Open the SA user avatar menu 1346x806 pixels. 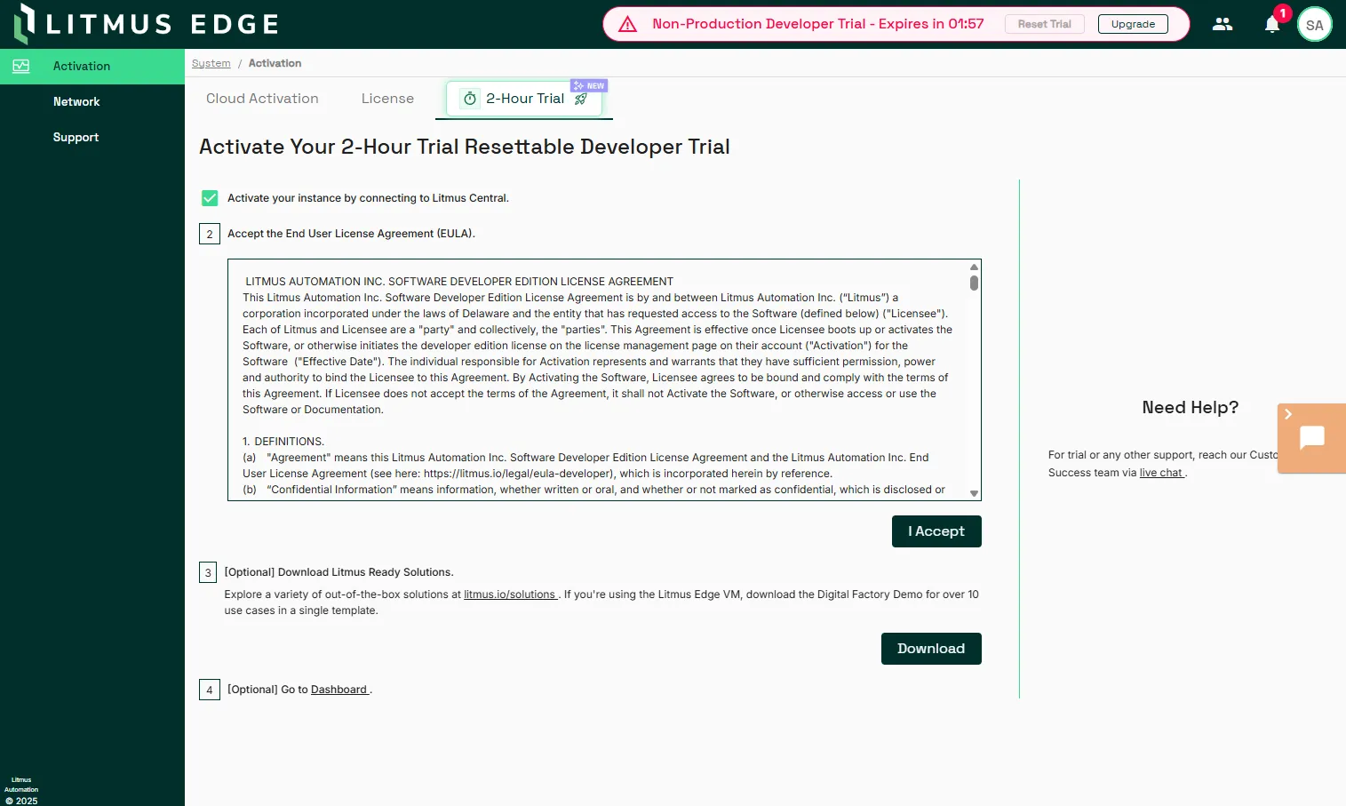1315,25
